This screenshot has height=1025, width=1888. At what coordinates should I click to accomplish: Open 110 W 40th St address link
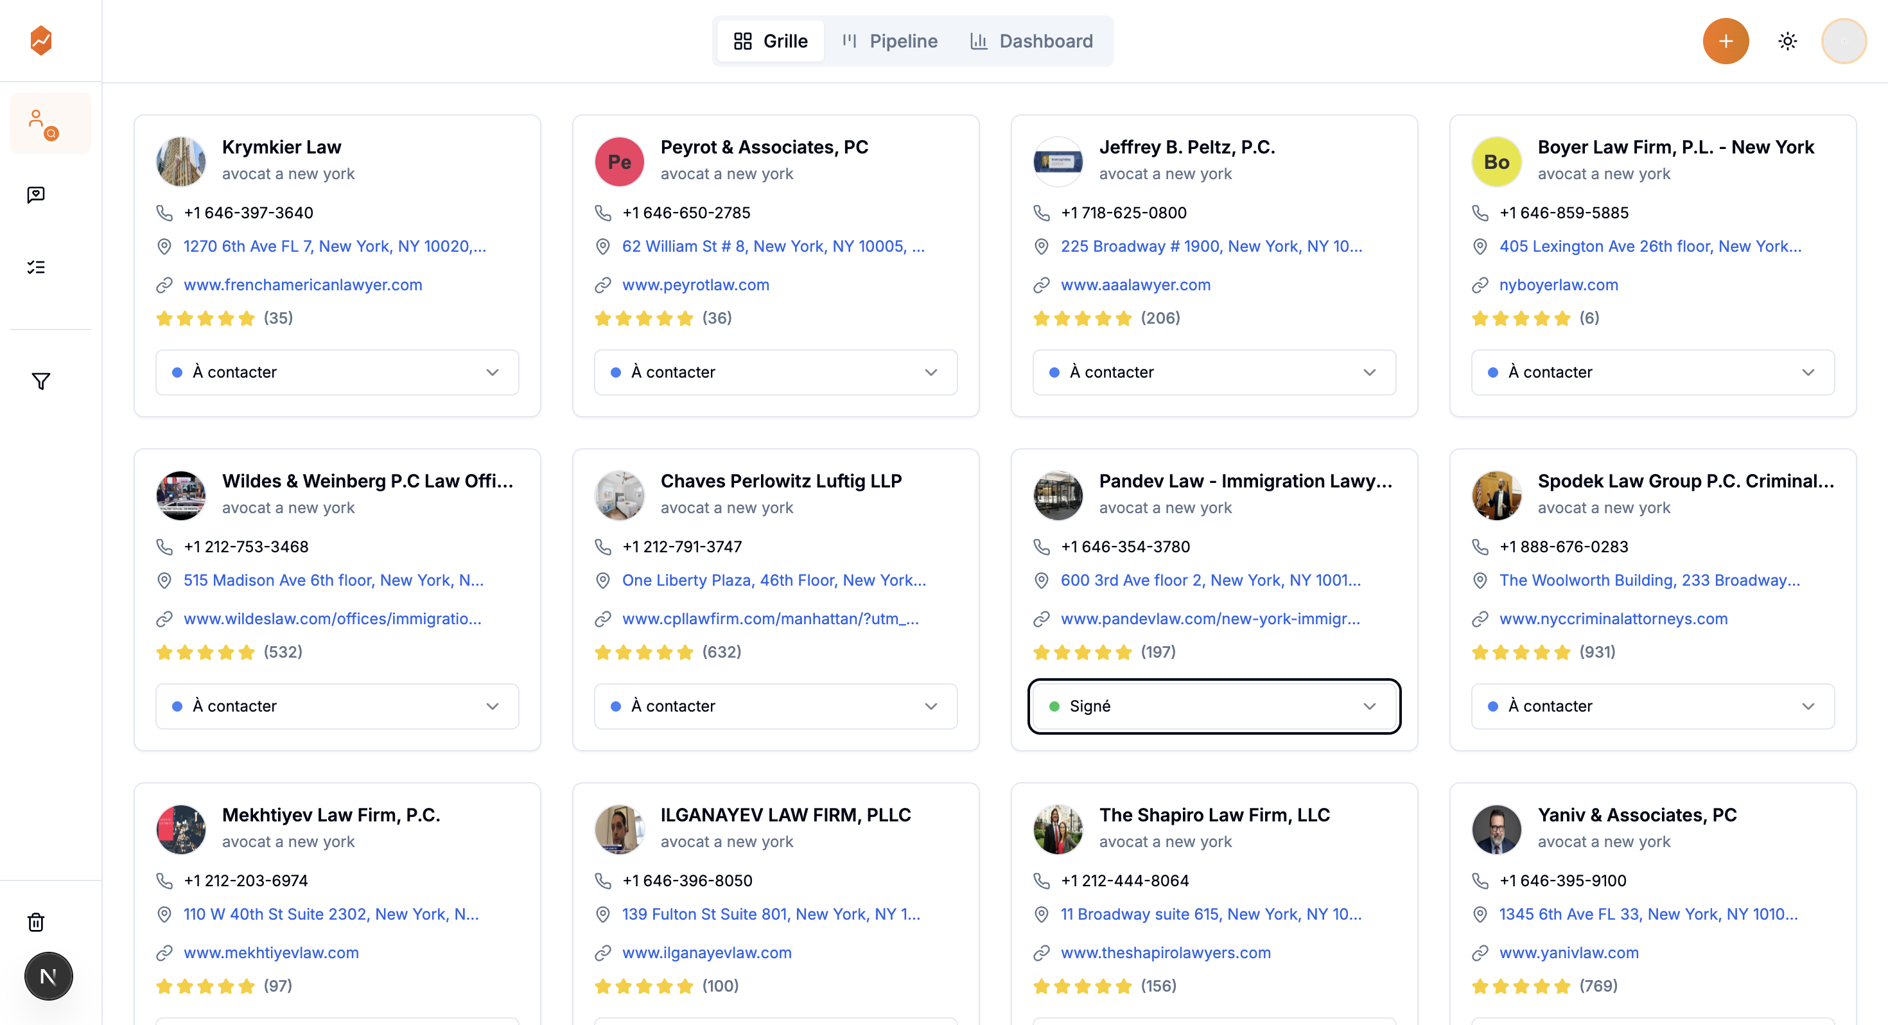331,915
